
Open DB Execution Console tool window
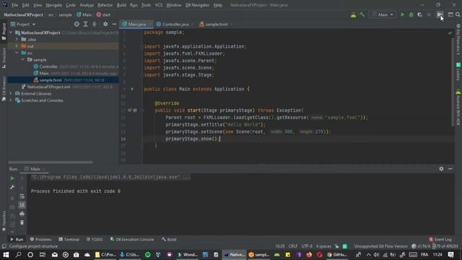coord(132,239)
